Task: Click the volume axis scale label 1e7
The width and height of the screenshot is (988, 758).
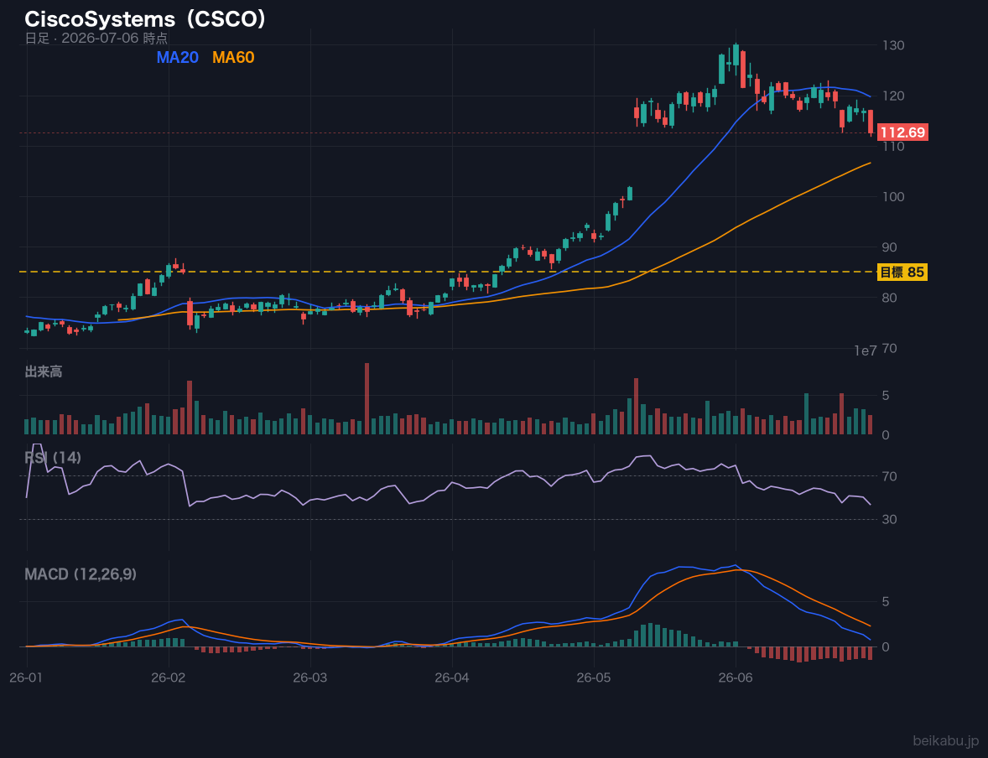Action: coord(866,351)
